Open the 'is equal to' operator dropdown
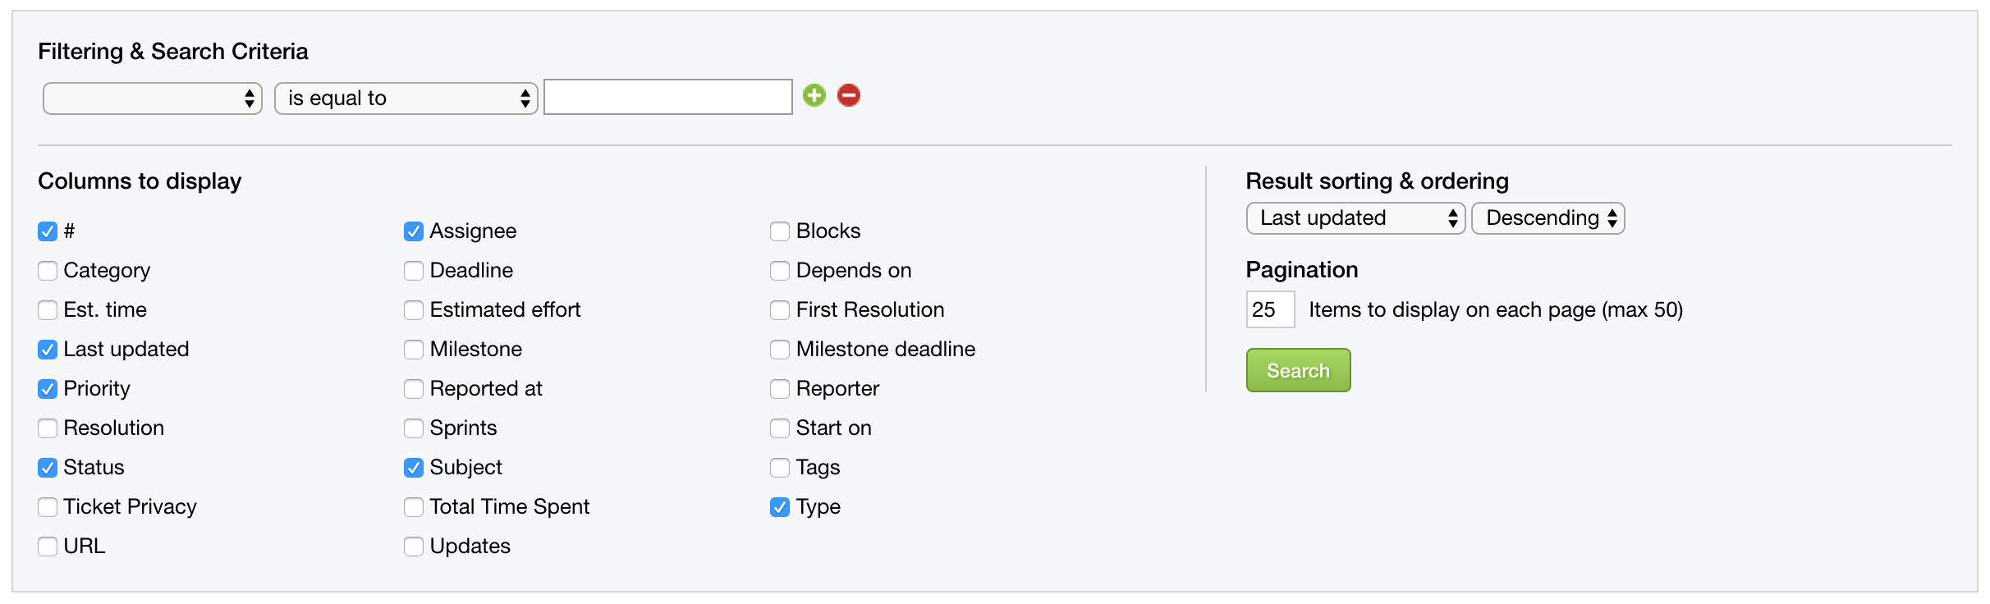Screen dimensions: 1990x604 point(406,98)
